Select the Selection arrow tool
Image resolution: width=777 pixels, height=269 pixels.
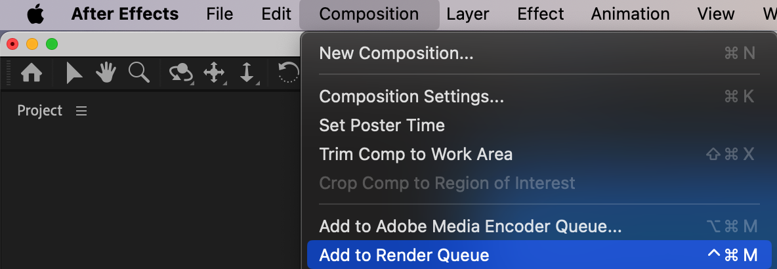click(74, 73)
